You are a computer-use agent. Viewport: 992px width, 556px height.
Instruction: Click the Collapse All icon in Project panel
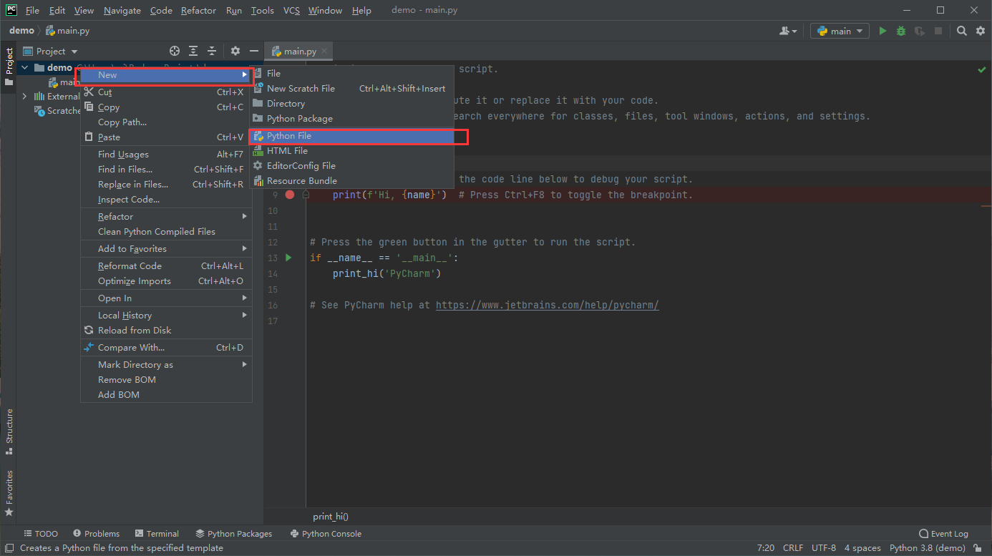[212, 51]
